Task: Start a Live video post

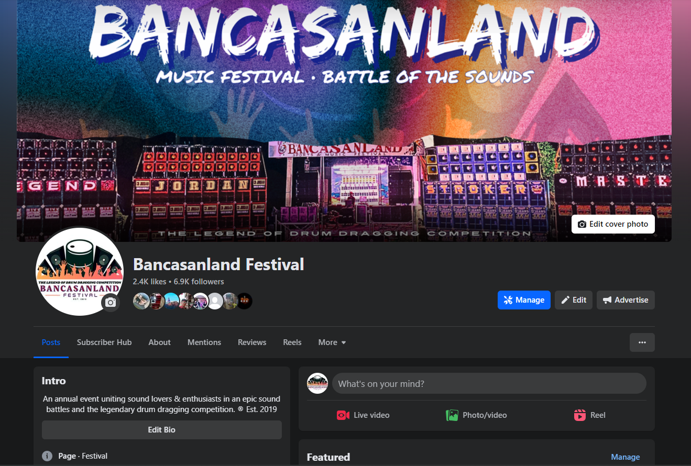Action: [363, 415]
